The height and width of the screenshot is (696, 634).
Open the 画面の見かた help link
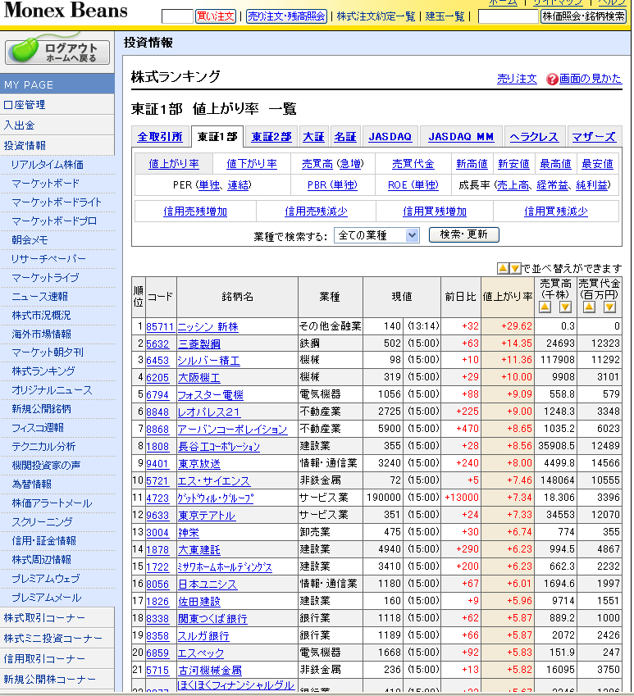(x=589, y=79)
